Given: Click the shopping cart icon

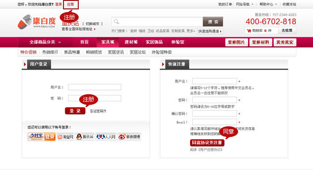Looking at the screenshot, I should tap(249, 31).
